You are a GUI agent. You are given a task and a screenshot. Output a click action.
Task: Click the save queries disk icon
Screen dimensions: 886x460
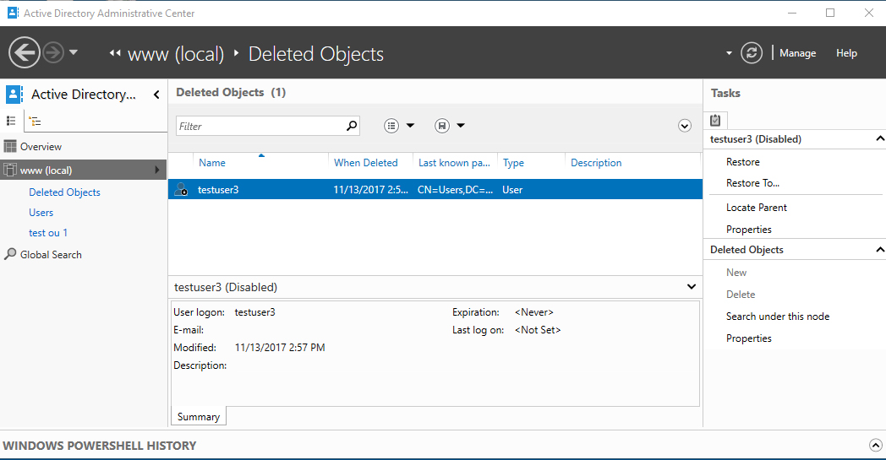coord(442,126)
